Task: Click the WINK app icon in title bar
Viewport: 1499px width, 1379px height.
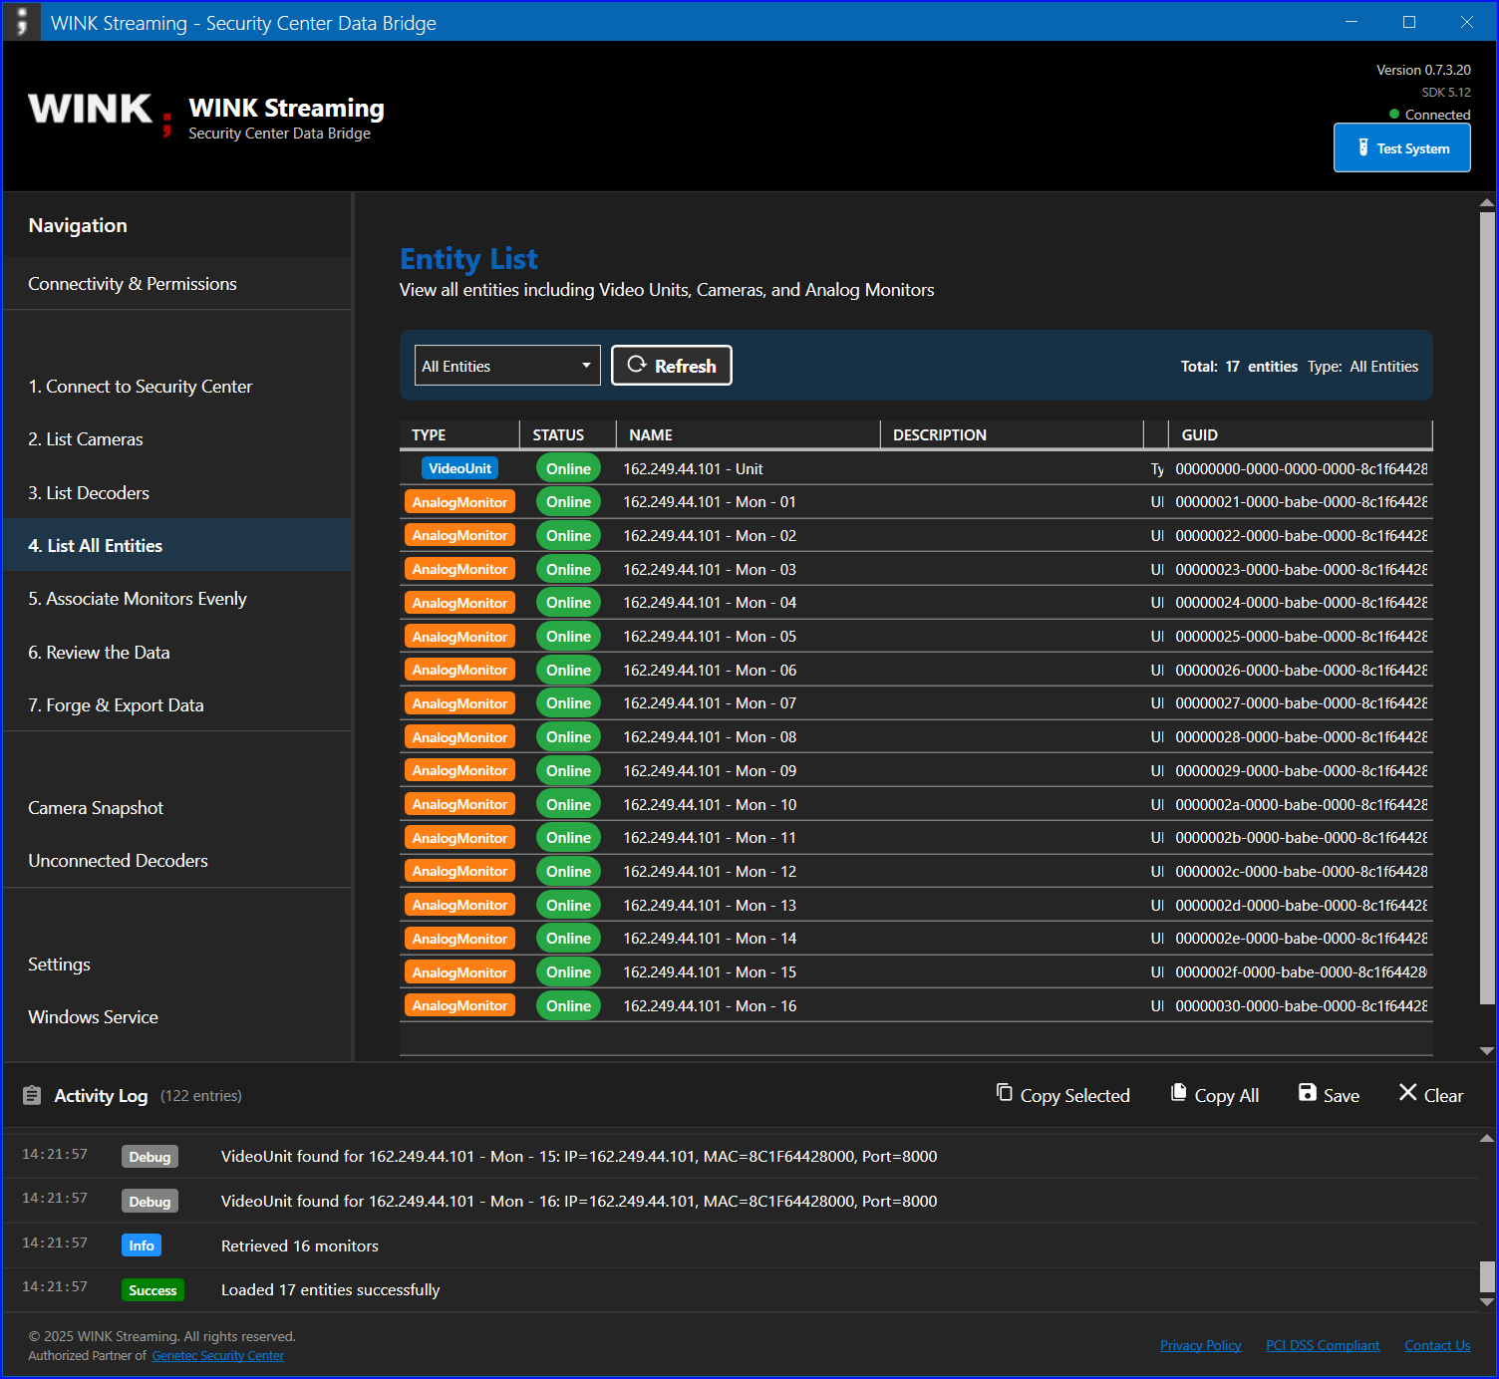Action: (21, 22)
